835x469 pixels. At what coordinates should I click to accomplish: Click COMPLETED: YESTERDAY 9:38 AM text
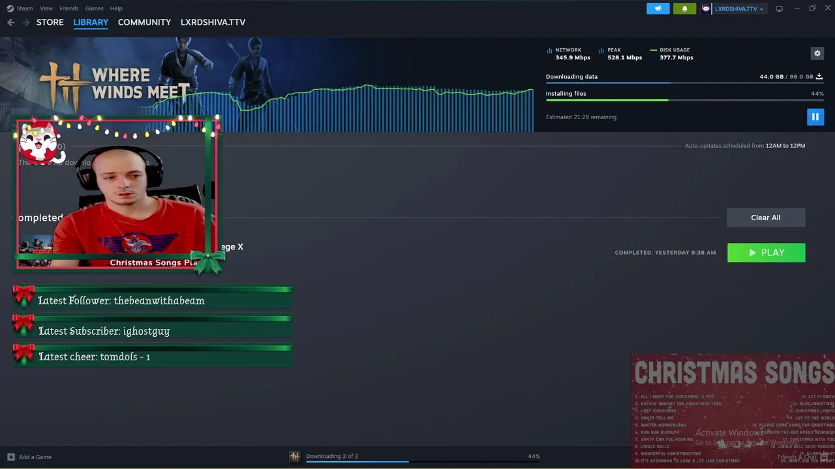click(x=665, y=253)
